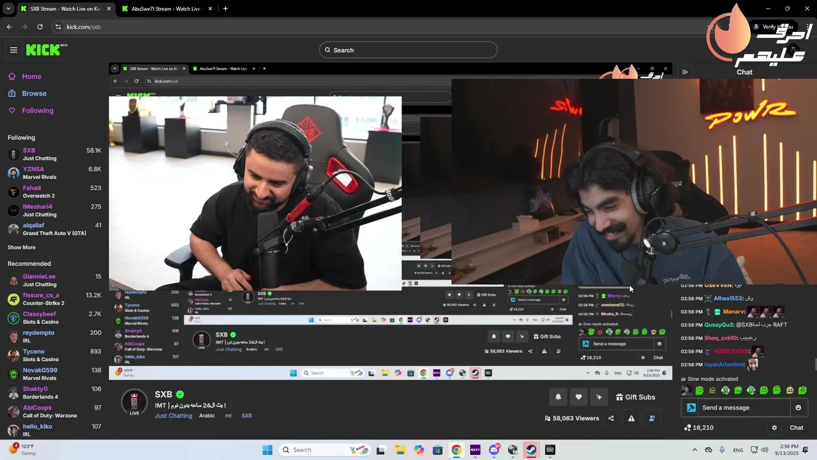The image size is (817, 460).
Task: Open hello_kiko recommended channel
Action: click(54, 430)
